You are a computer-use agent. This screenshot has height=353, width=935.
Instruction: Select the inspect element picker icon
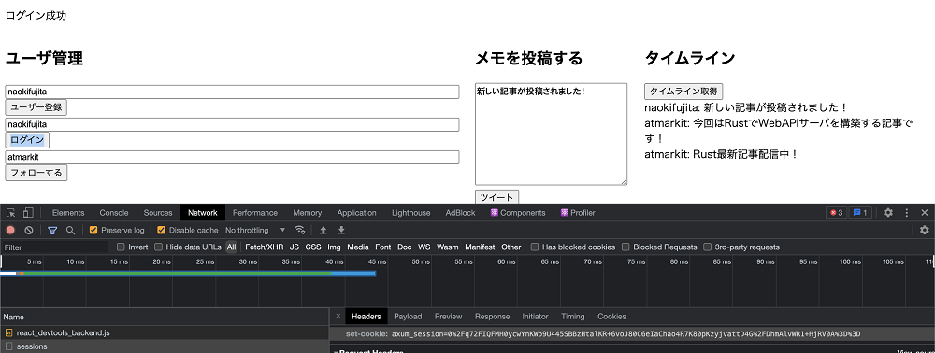tap(10, 213)
